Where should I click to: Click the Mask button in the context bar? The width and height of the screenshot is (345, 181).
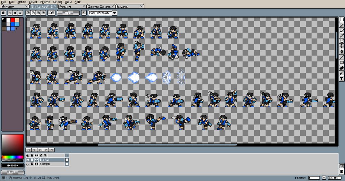(68, 13)
